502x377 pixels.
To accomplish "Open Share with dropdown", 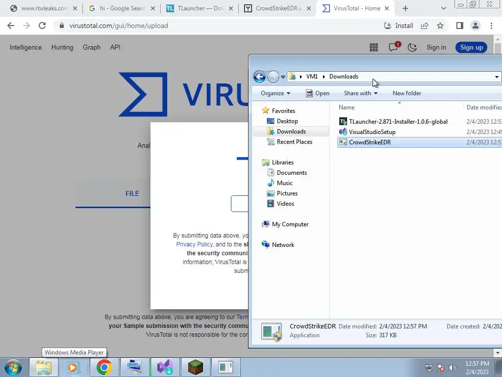I will click(x=361, y=93).
